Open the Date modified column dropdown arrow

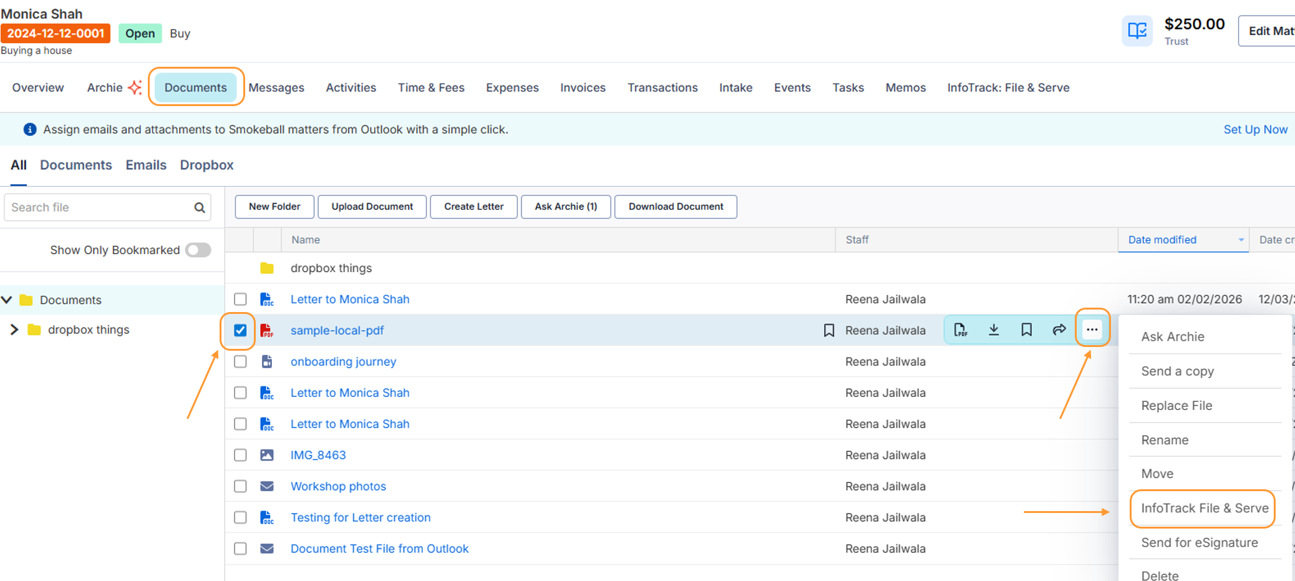pyautogui.click(x=1241, y=240)
